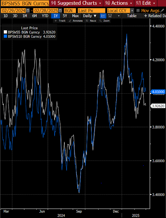Select the 1D range tab

tap(6, 16)
